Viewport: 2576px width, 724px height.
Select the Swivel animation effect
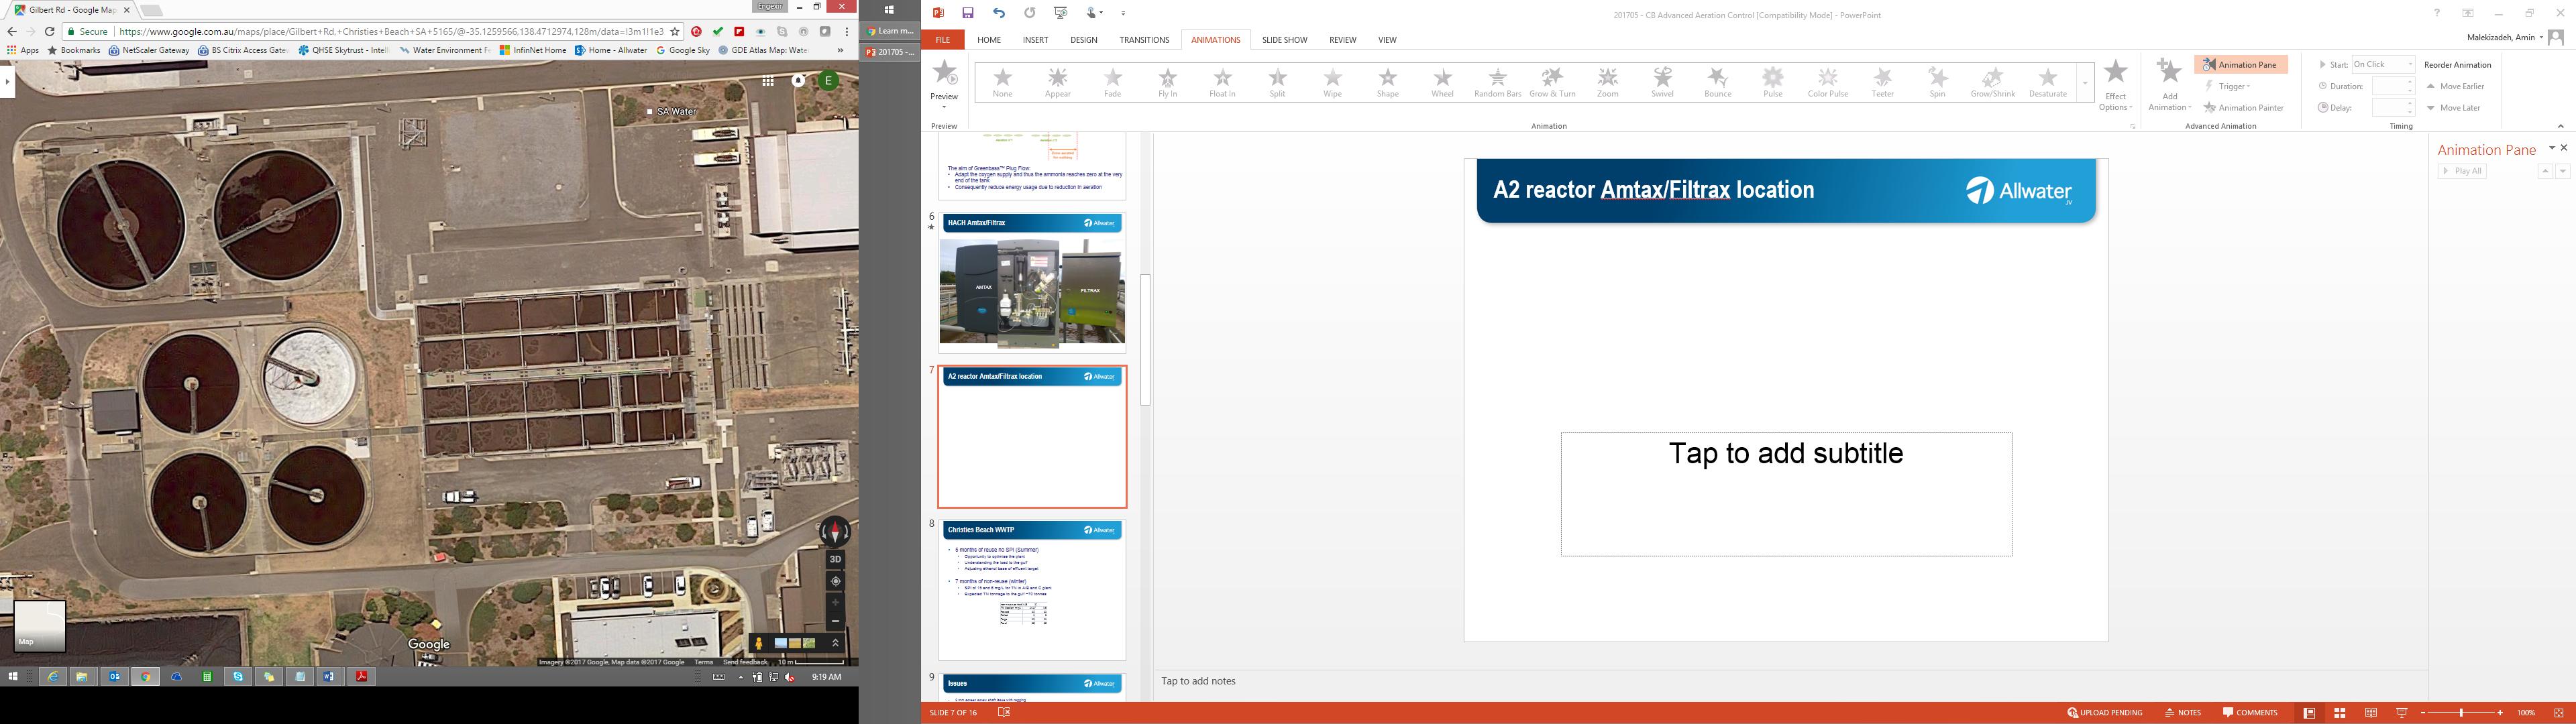[x=1662, y=83]
